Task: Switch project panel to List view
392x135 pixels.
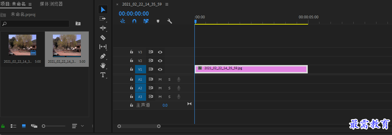Action: coord(13,126)
